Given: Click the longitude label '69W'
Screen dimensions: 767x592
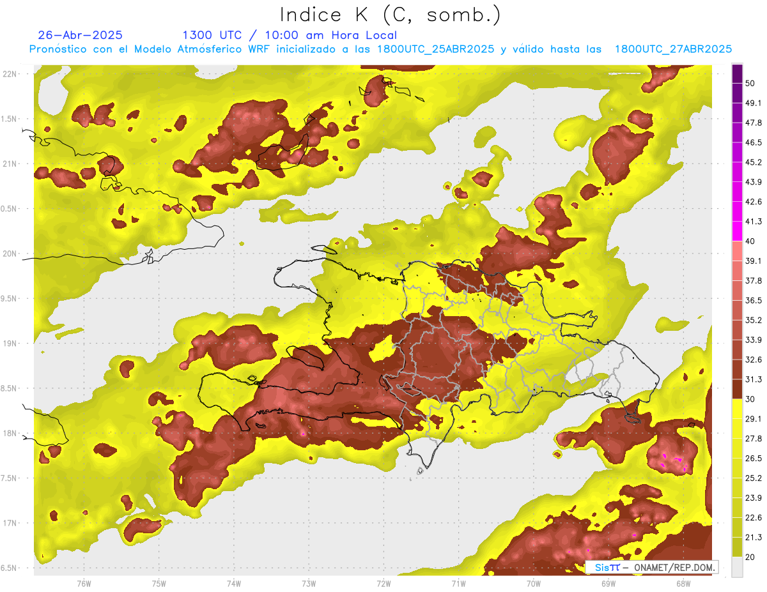Looking at the screenshot, I should pyautogui.click(x=608, y=583).
